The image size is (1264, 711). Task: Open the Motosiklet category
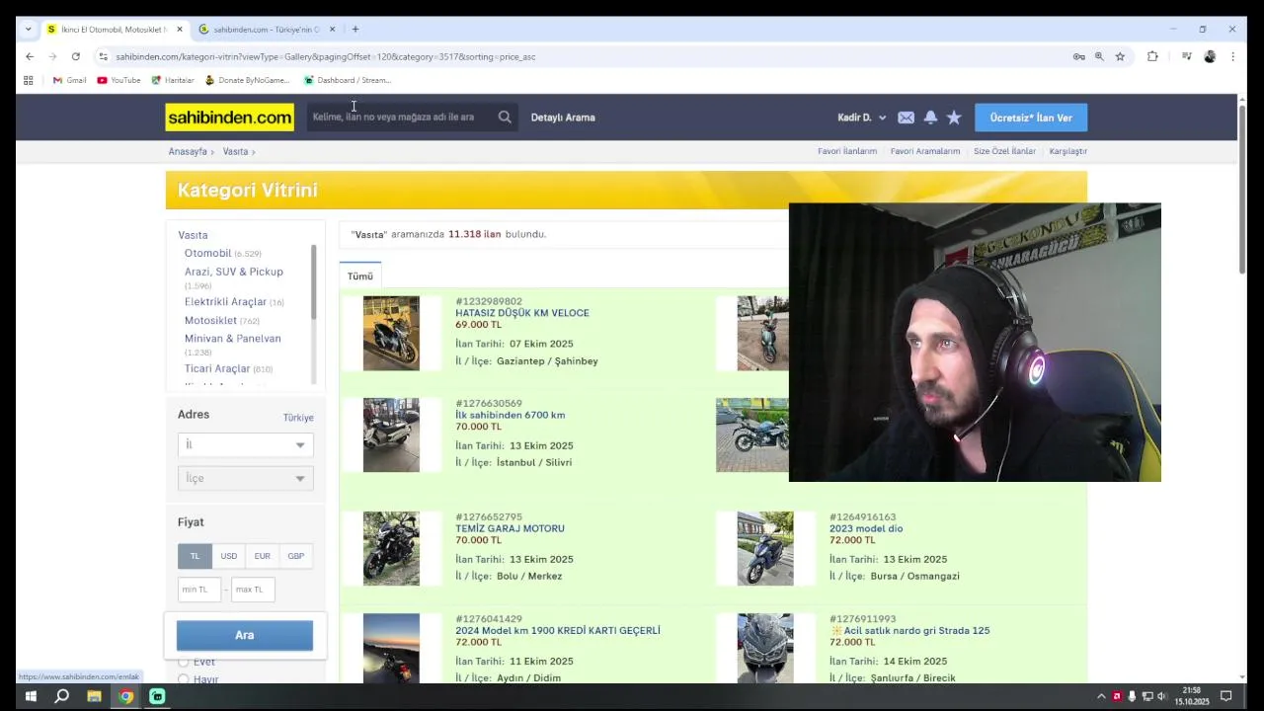210,321
